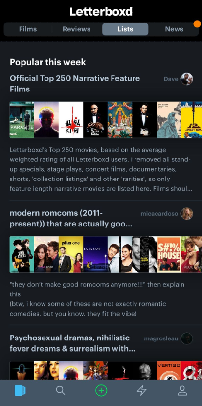This screenshot has height=406, width=202.
Task: Tap the green plus add icon
Action: [101, 390]
